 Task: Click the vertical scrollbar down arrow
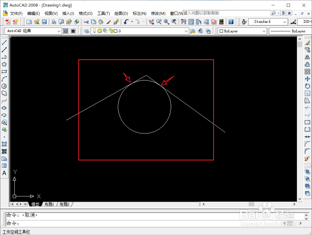pyautogui.click(x=300, y=199)
